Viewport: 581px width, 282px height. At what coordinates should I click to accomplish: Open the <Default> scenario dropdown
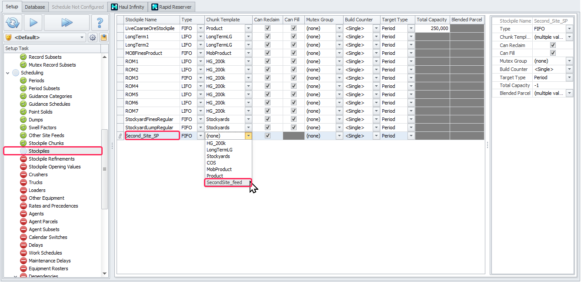tap(82, 37)
